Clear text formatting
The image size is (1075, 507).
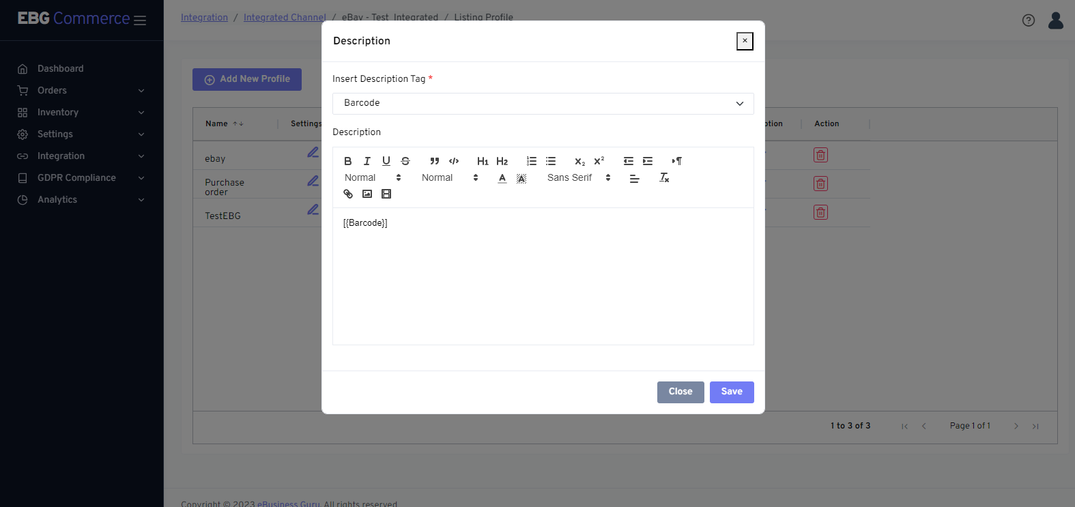[664, 177]
